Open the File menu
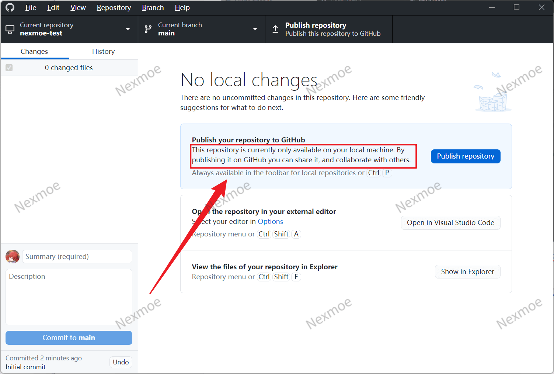The height and width of the screenshot is (374, 554). click(x=31, y=7)
